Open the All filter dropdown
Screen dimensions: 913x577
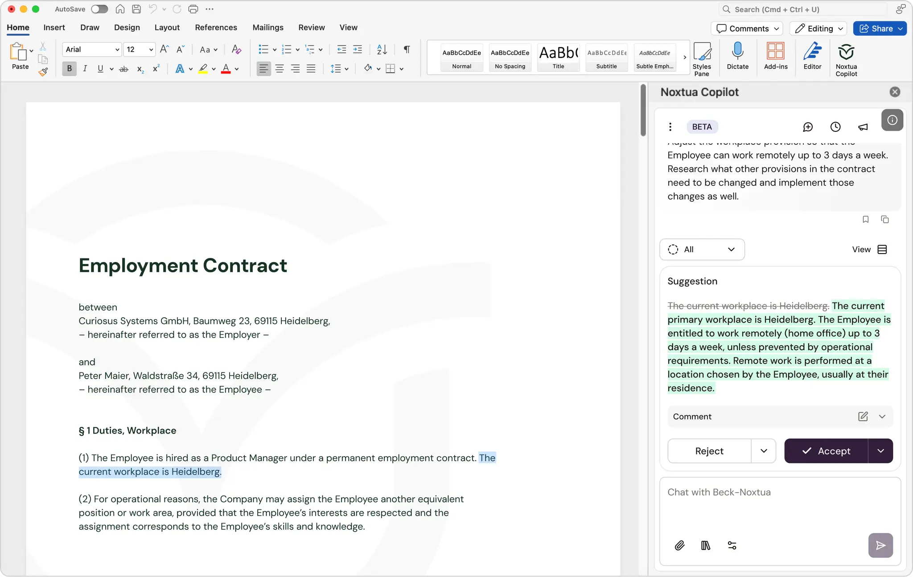coord(702,250)
